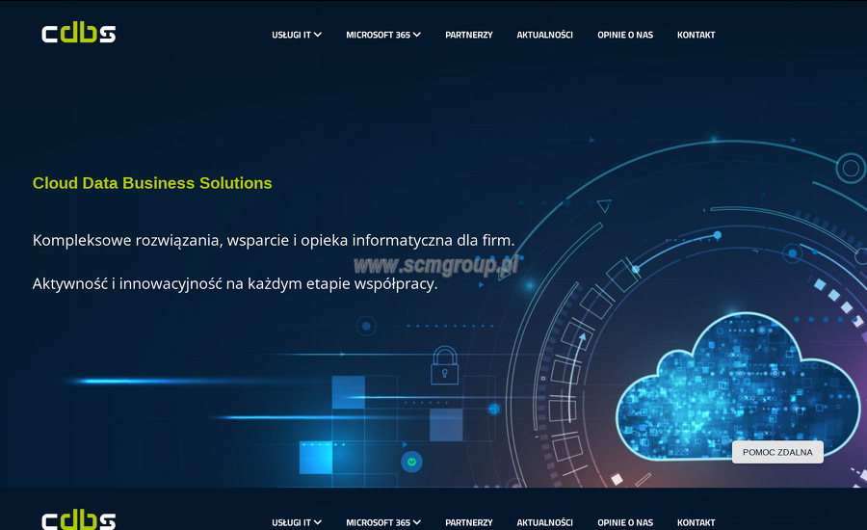The width and height of the screenshot is (867, 530).
Task: Select OPINIE O NAS in the lower navigation bar
Action: [625, 523]
